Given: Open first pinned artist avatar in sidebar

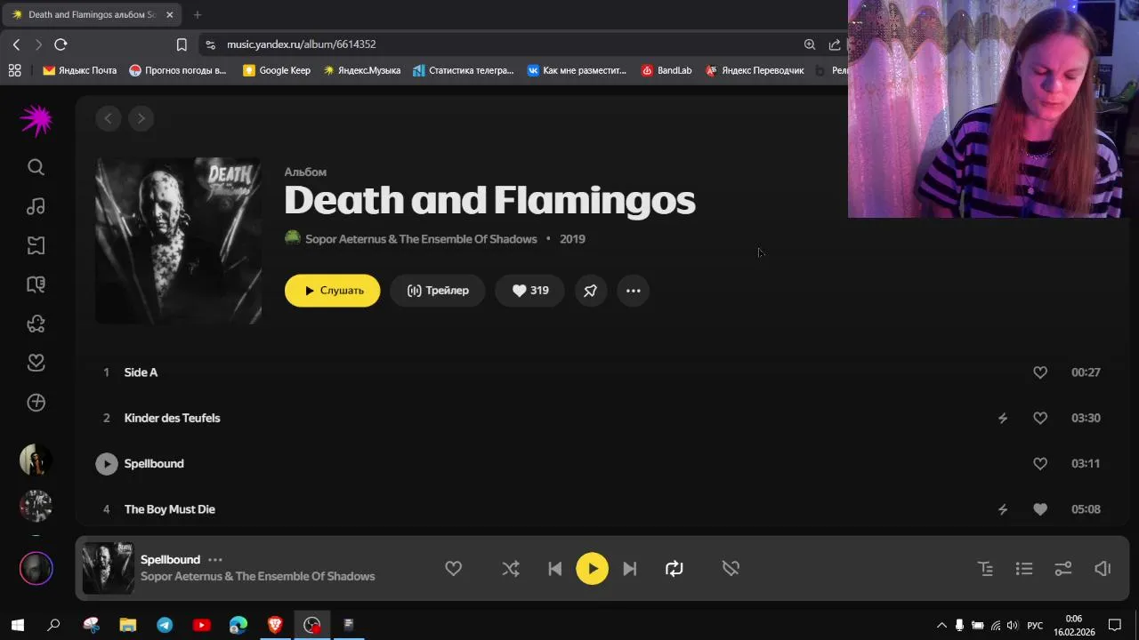Looking at the screenshot, I should (36, 460).
